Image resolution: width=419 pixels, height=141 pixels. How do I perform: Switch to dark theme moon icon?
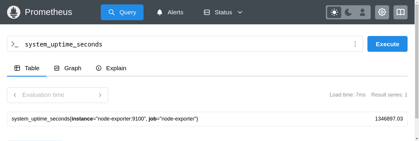348,12
